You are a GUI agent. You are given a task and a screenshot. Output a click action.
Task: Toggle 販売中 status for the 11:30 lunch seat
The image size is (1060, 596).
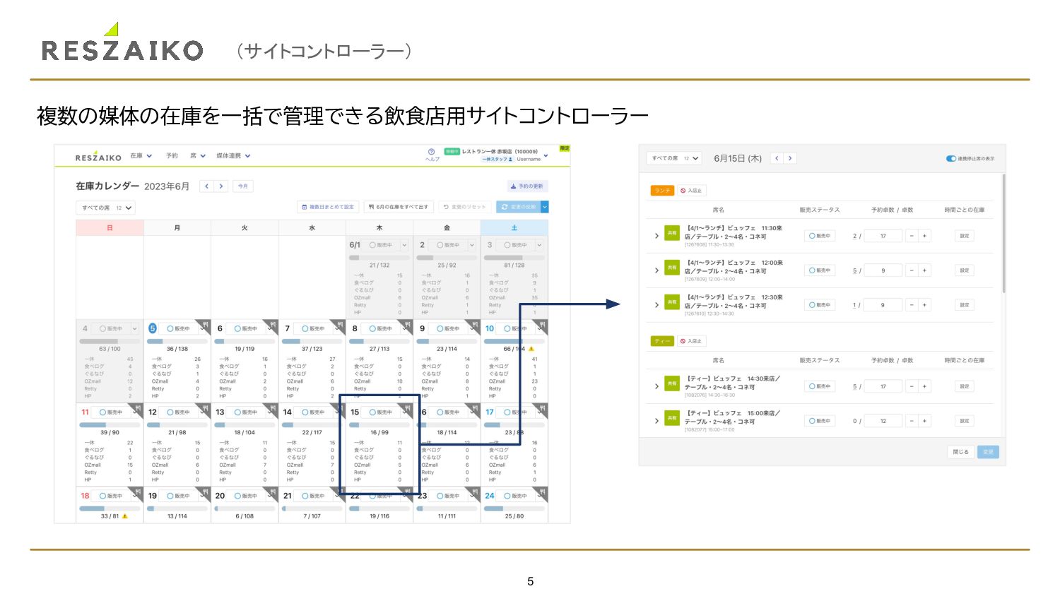pos(820,236)
